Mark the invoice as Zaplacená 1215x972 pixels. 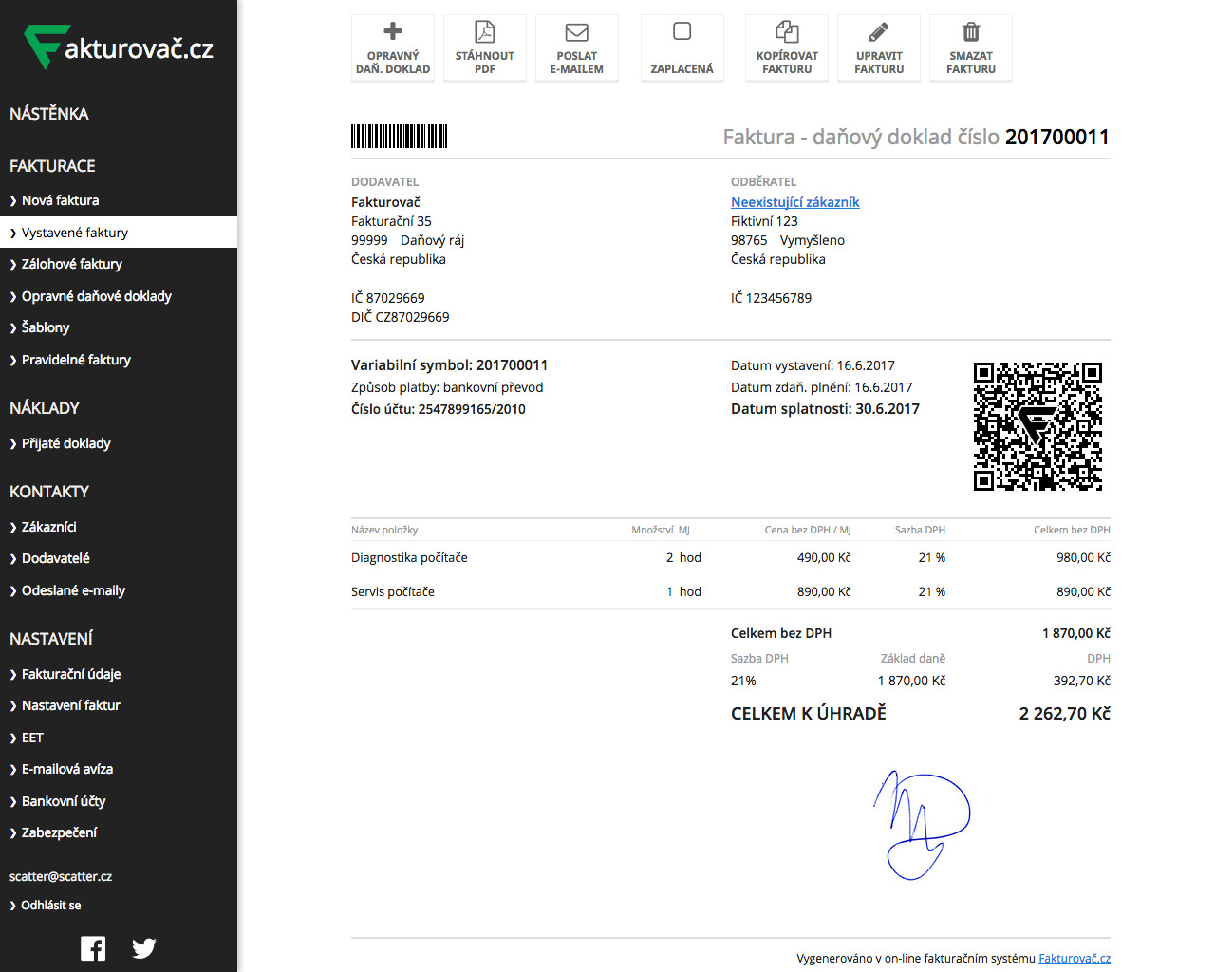(682, 47)
